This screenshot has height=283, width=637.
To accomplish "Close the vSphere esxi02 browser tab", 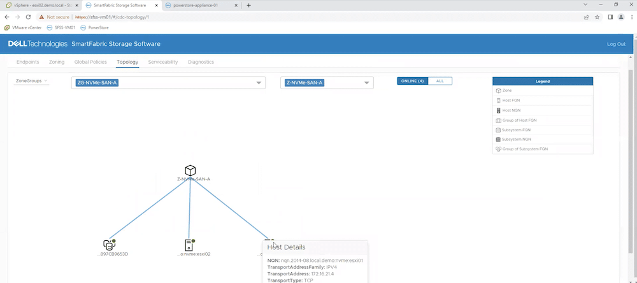I will click(77, 5).
